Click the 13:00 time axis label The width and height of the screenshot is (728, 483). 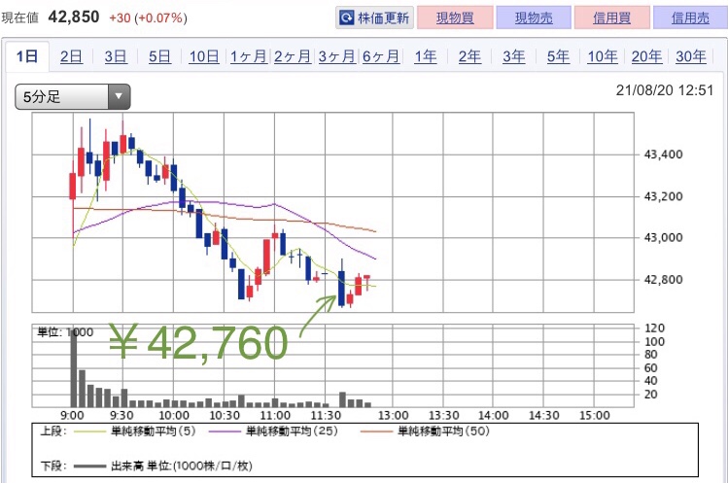point(393,415)
